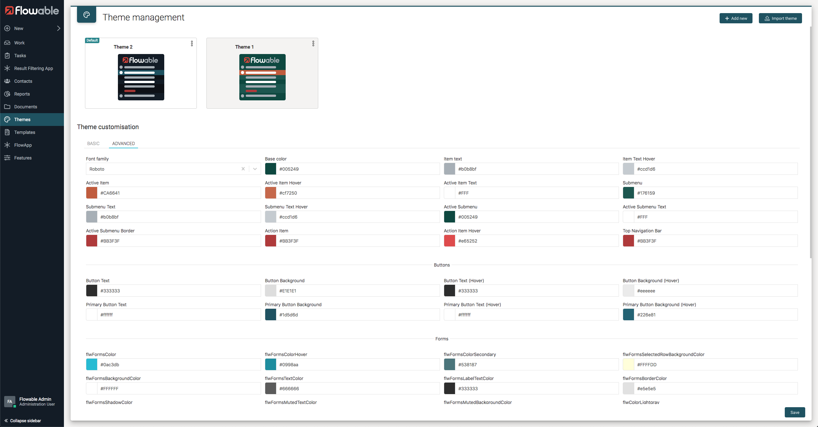Switch to the BASIC tab

click(x=93, y=144)
